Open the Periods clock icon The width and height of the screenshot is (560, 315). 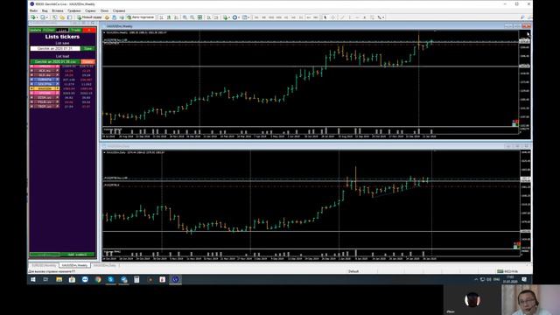tap(235, 17)
